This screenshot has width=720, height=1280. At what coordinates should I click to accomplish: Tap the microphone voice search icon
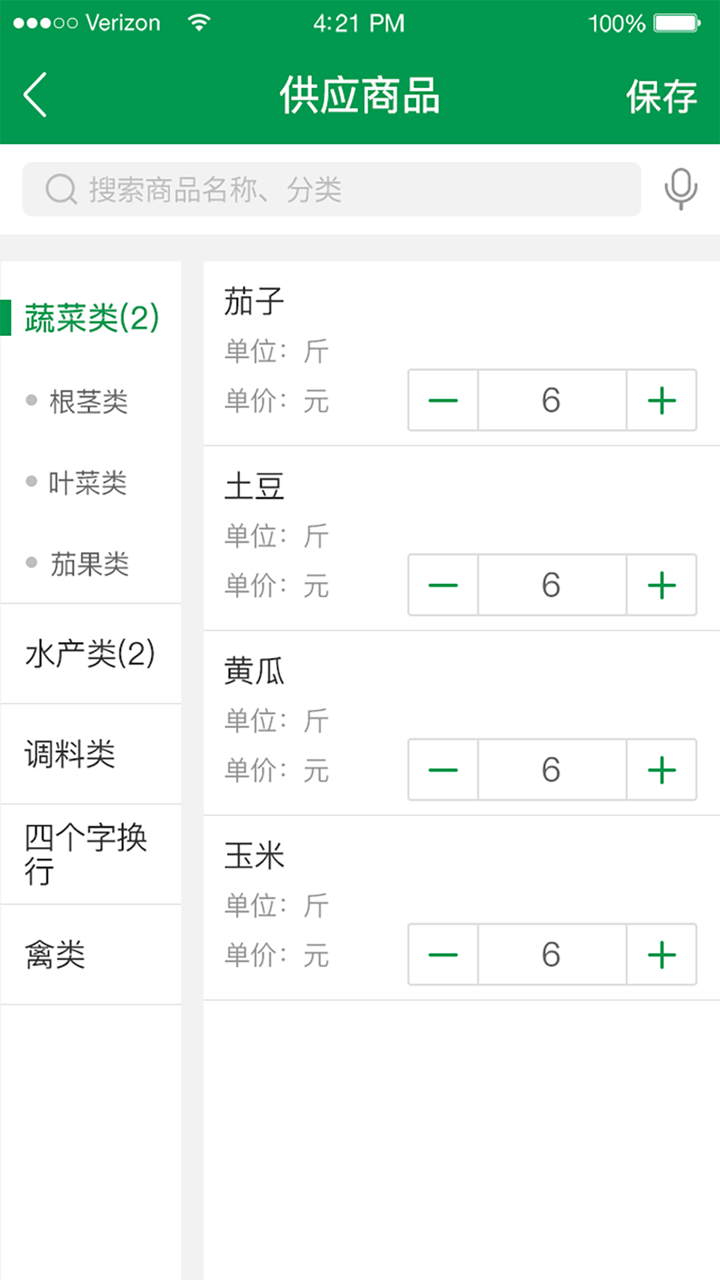click(681, 189)
